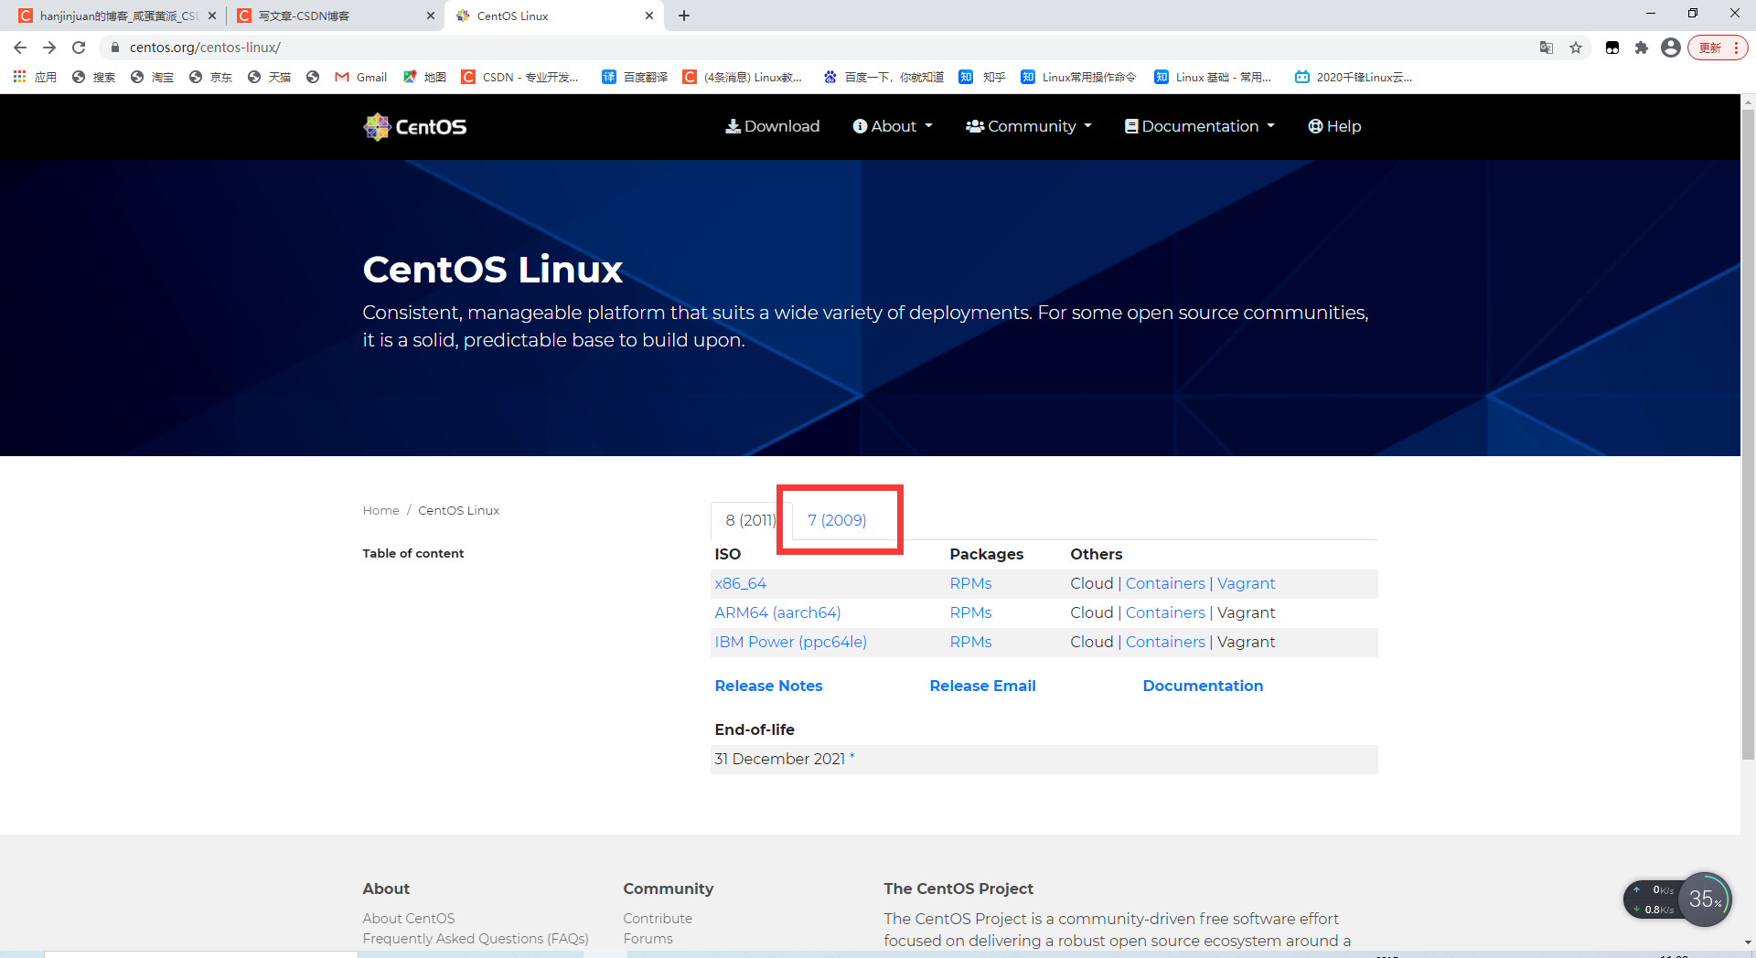Image resolution: width=1756 pixels, height=958 pixels.
Task: Click the ARM64 (aarch64) ISO link
Action: [x=777, y=612]
